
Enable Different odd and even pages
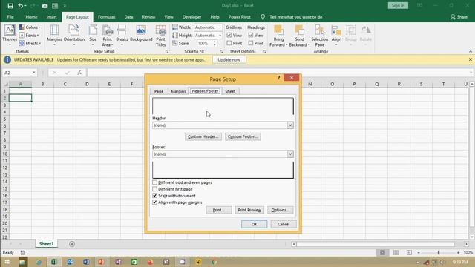155,182
